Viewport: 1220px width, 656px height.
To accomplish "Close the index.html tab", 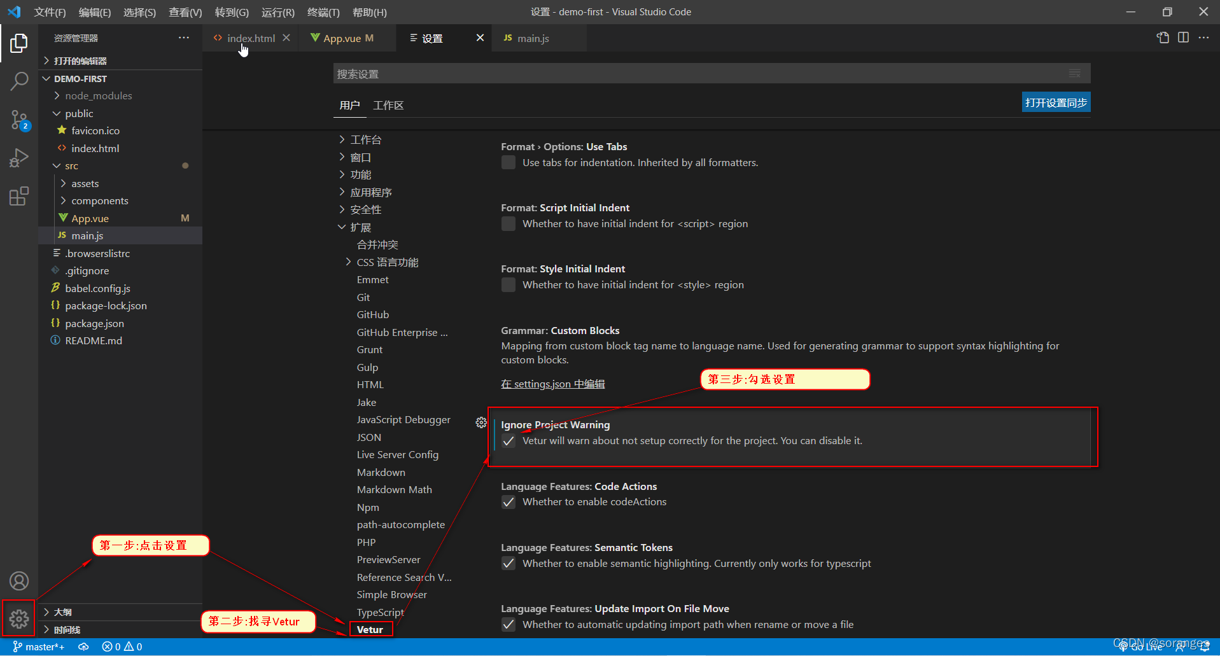I will click(x=286, y=38).
